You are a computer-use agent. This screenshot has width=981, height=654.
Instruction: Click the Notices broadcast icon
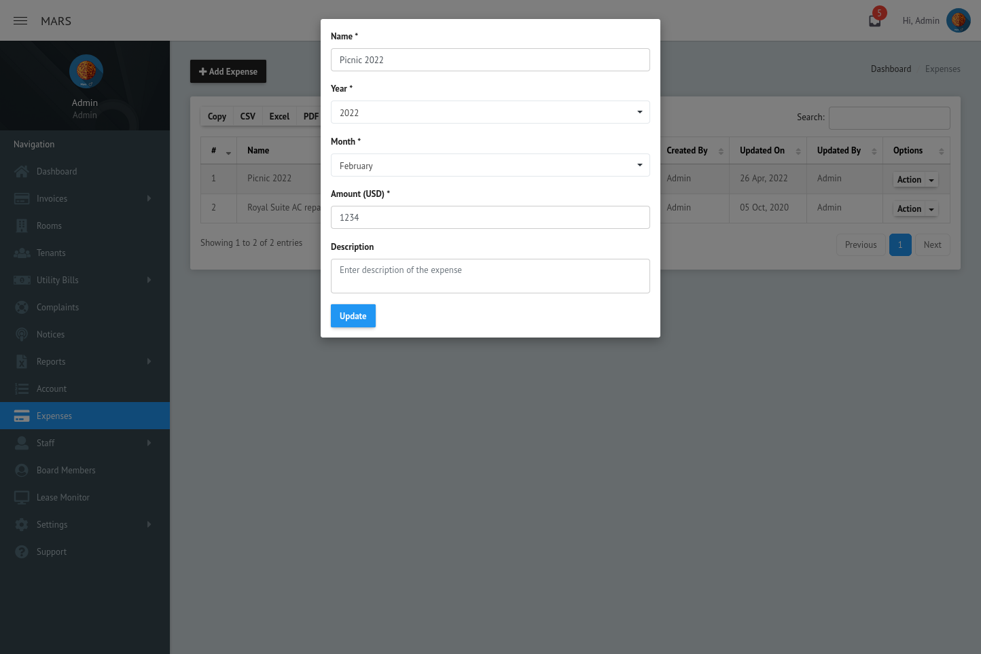tap(22, 334)
